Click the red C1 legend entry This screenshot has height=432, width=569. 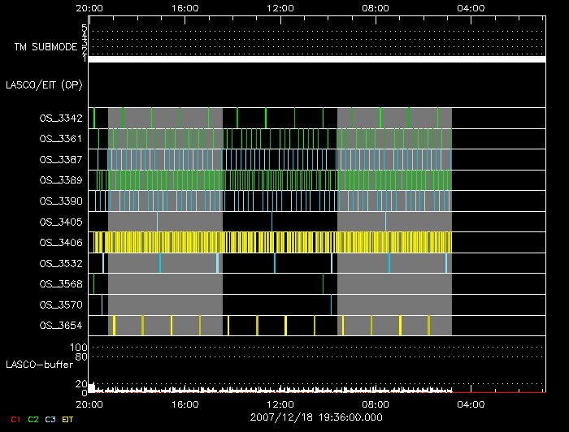coord(15,419)
